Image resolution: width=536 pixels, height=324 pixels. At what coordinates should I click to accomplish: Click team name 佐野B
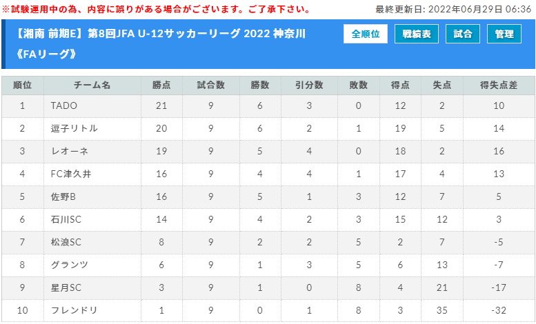tap(63, 196)
